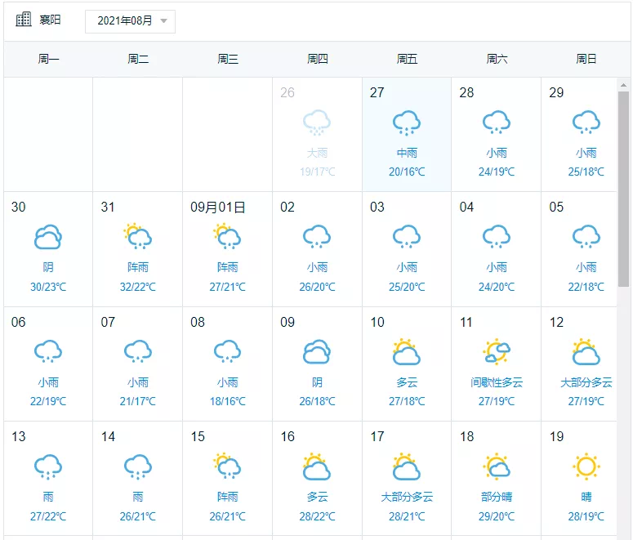Click the rain icon on day 14

pyautogui.click(x=138, y=466)
